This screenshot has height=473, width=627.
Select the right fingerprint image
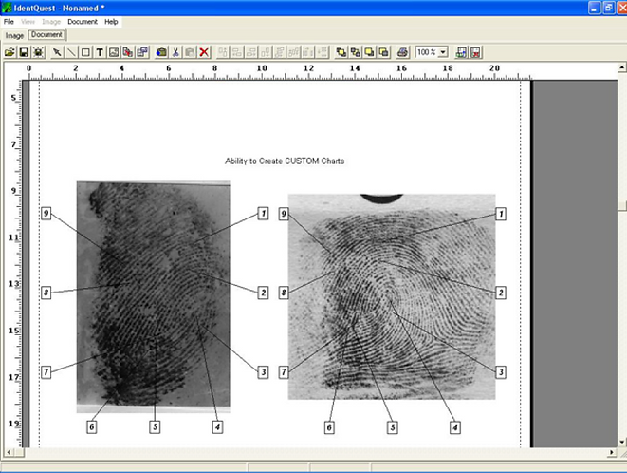tap(392, 296)
